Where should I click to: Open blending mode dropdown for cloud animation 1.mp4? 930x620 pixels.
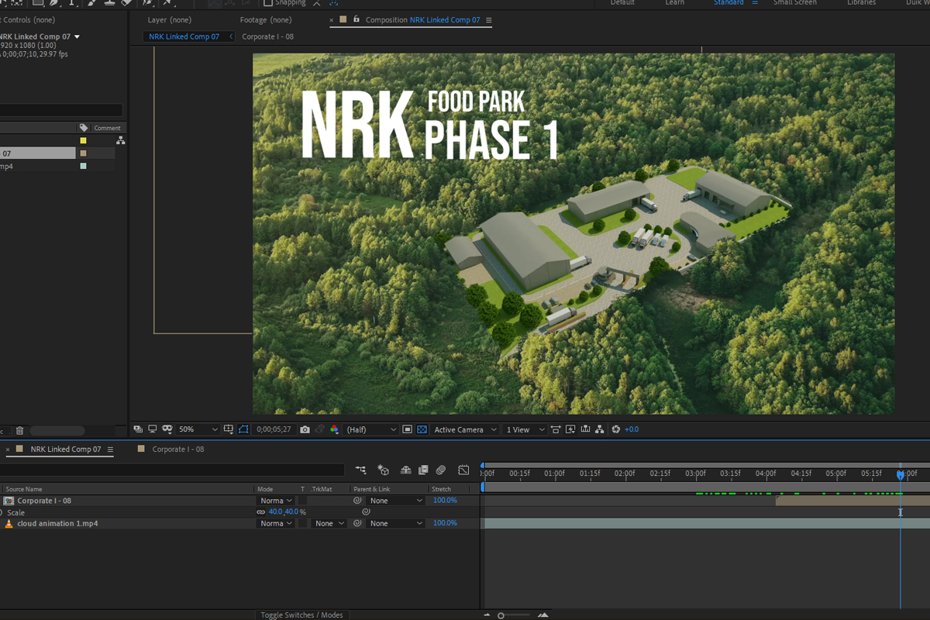pos(276,523)
